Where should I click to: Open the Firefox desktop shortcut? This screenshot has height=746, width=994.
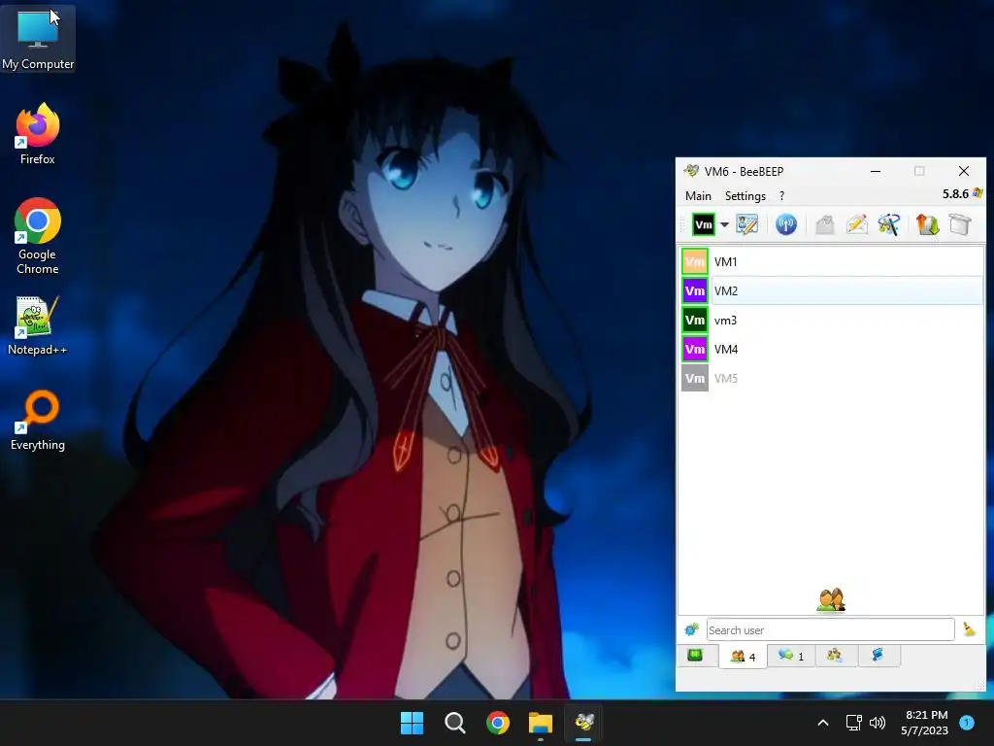(38, 134)
